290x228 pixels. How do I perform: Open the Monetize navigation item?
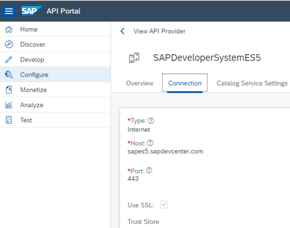click(x=33, y=90)
